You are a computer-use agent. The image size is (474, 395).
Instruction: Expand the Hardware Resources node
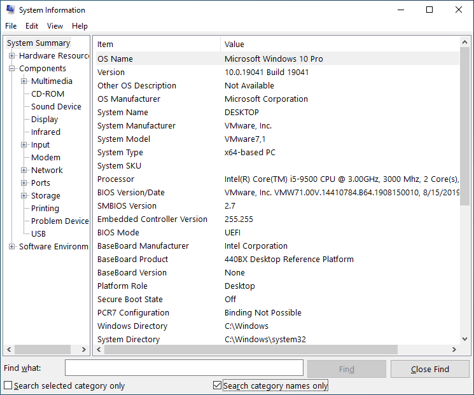click(11, 55)
